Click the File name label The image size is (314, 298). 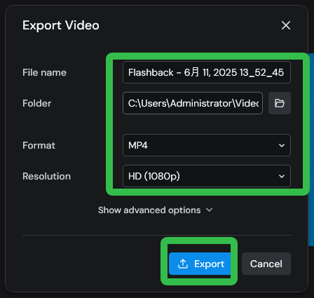pos(44,72)
